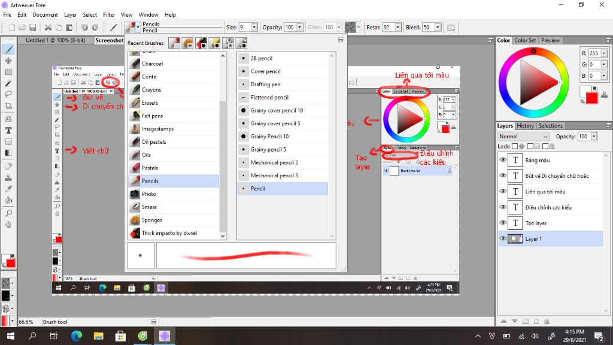Click the Cut toolbar icon

(48, 28)
